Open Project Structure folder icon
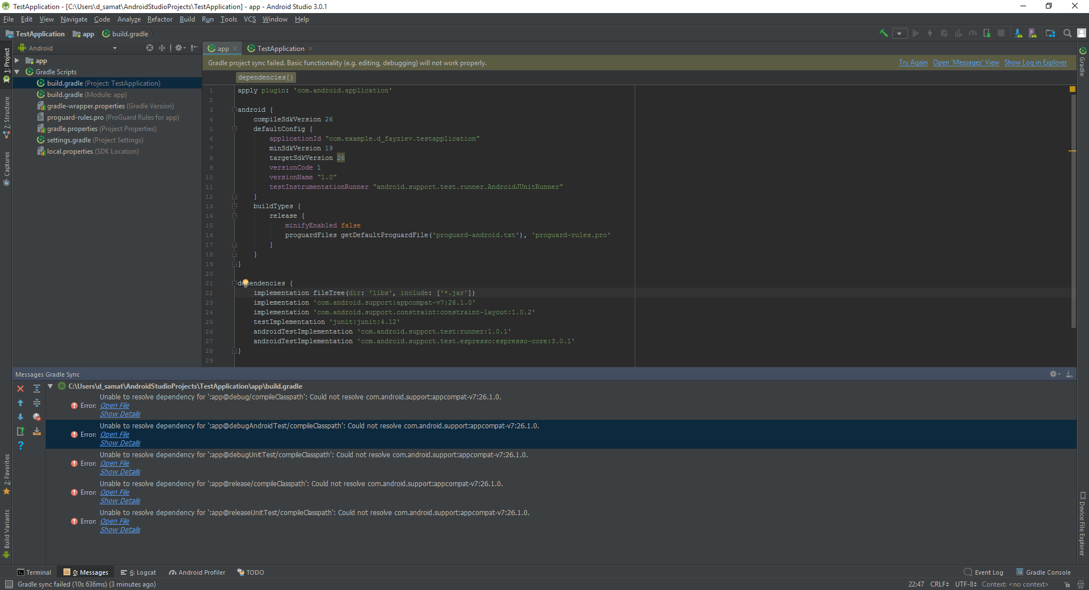The height and width of the screenshot is (590, 1089). coord(1050,33)
